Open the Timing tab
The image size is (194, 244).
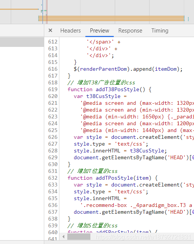pos(160,31)
